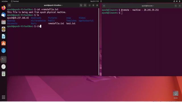The width and height of the screenshot is (182, 102).
Task: Click the Templates directory name
Action: point(71,21)
